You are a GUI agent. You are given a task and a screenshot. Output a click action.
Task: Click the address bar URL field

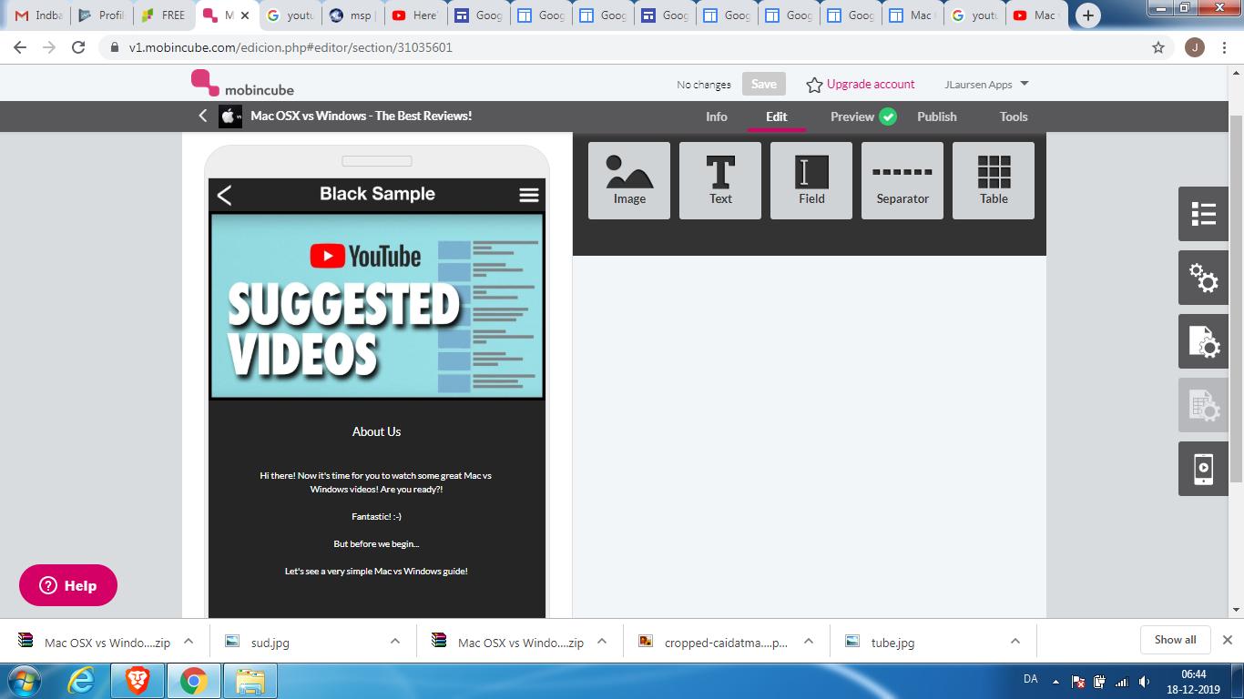619,47
